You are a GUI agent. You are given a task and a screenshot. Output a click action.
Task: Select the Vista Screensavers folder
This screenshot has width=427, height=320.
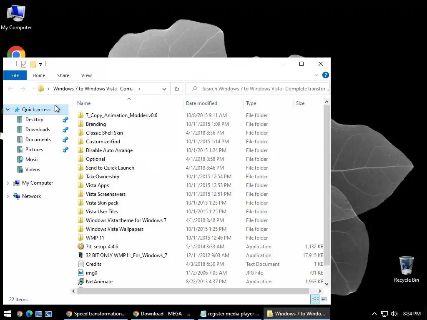(105, 194)
